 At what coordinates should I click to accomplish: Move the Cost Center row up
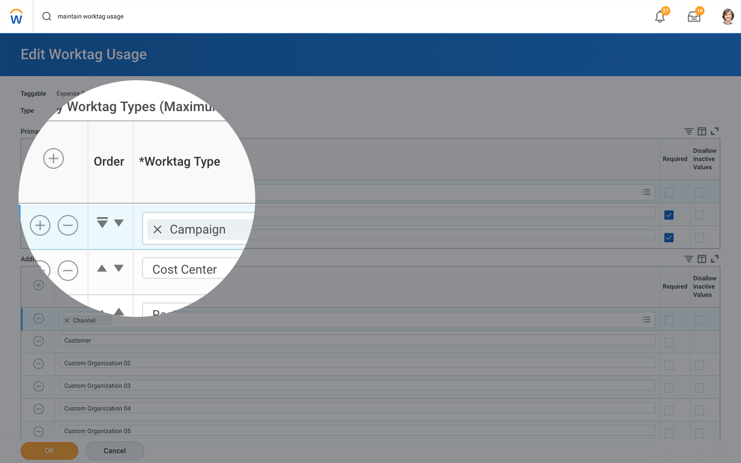pyautogui.click(x=102, y=268)
